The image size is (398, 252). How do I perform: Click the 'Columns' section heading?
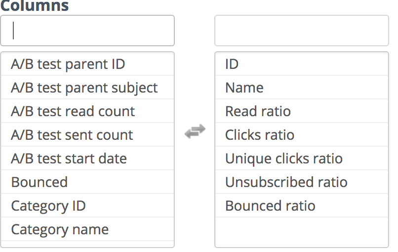(x=35, y=5)
